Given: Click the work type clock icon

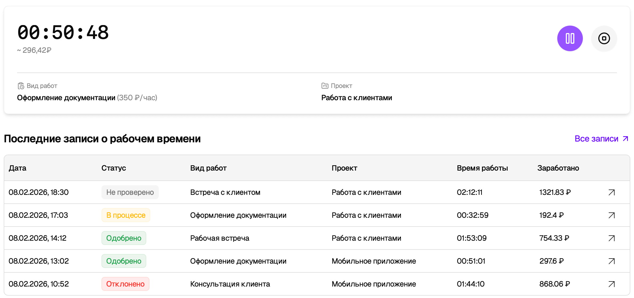Looking at the screenshot, I should [x=21, y=86].
